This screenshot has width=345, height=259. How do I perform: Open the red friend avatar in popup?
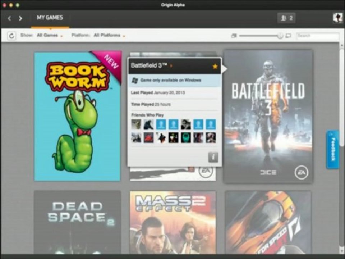(148, 138)
